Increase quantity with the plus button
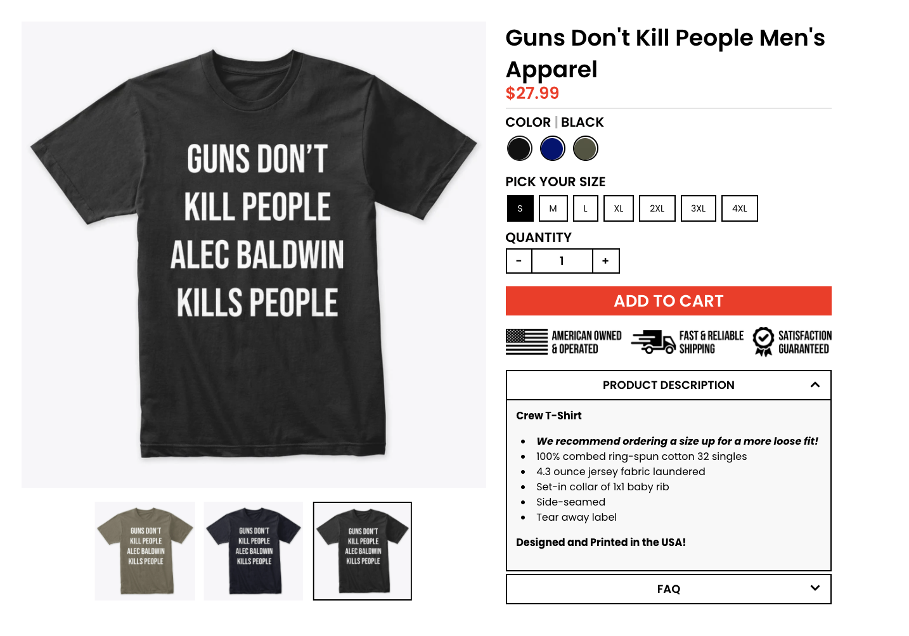Image resolution: width=909 pixels, height=636 pixels. [605, 261]
